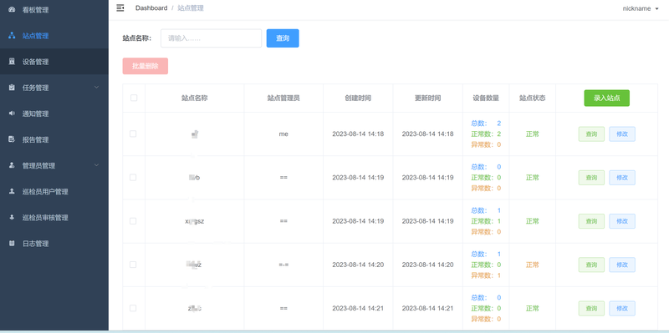The height and width of the screenshot is (333, 669).
Task: Check the row with 总数 1 and 正常数 1
Action: (133, 221)
